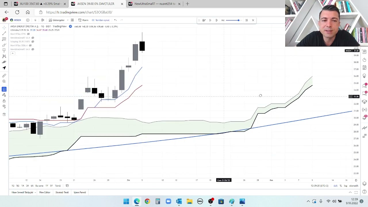Open replay bar chart-type selector
This screenshot has width=368, height=207.
204,20
